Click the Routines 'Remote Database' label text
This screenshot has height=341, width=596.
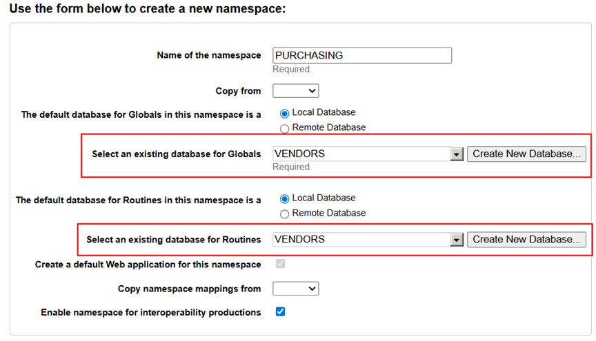[328, 214]
